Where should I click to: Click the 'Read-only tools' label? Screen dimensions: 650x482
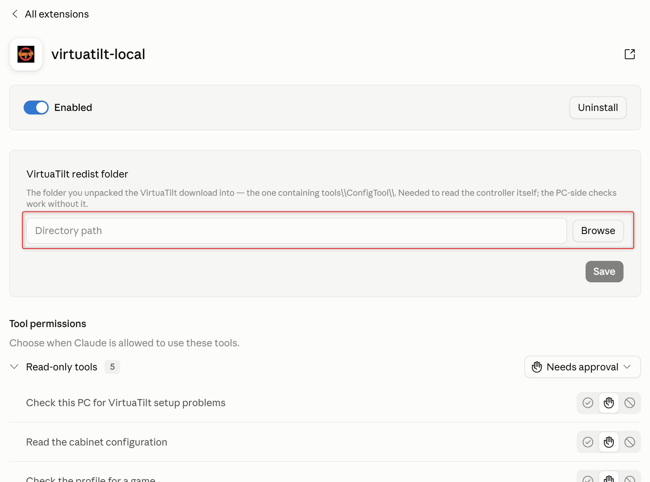tap(62, 367)
